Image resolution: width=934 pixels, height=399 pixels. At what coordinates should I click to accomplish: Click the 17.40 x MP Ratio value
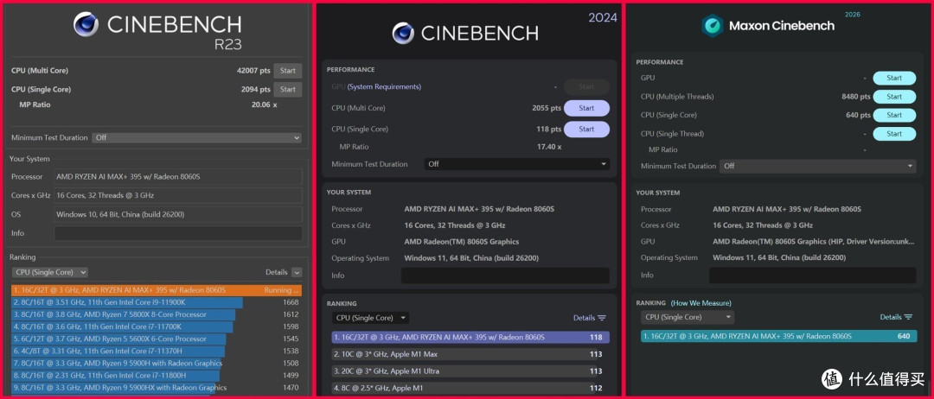[x=549, y=146]
